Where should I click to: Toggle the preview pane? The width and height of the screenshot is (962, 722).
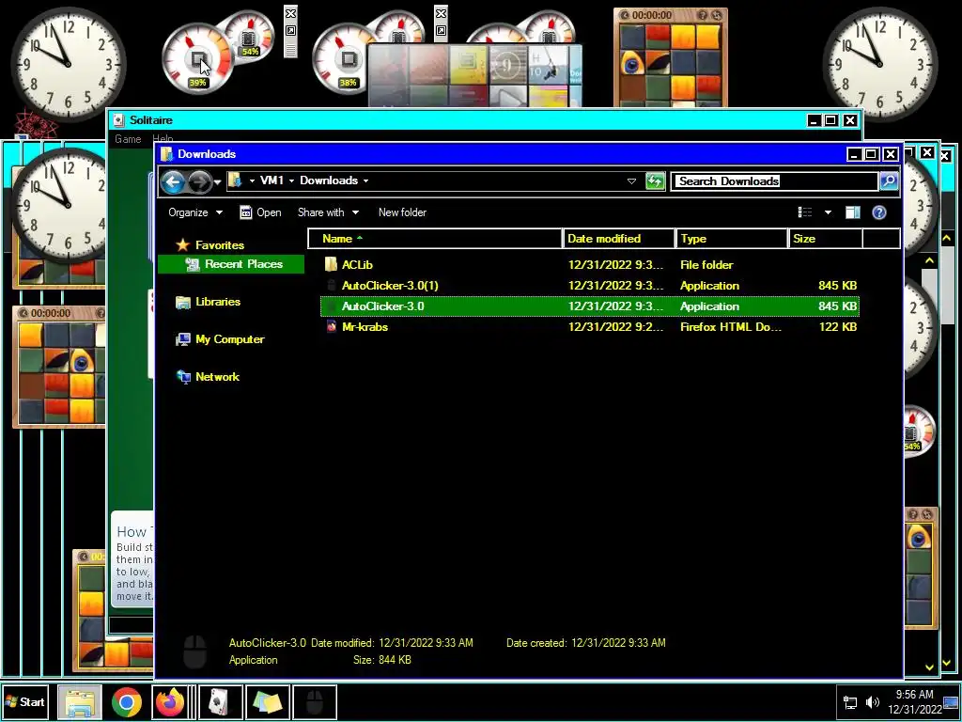853,212
